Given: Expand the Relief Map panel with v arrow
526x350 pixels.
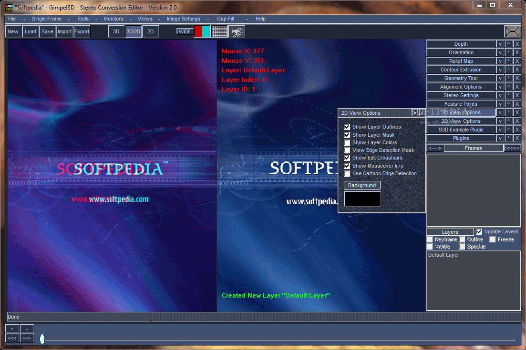Looking at the screenshot, I should click(x=500, y=61).
